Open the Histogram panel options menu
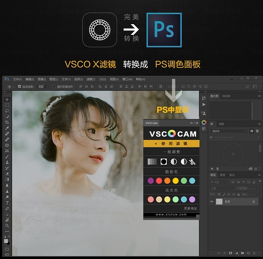The width and height of the screenshot is (263, 259). [259, 96]
